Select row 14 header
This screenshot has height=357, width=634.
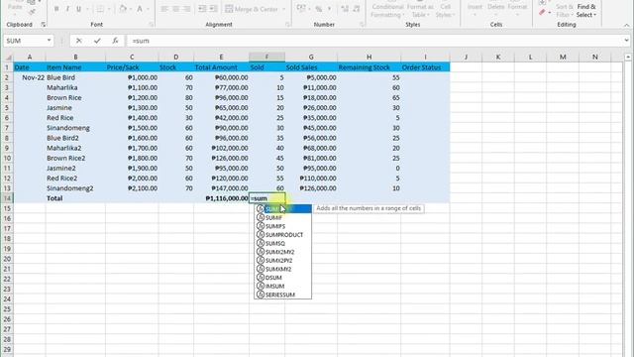pos(7,198)
